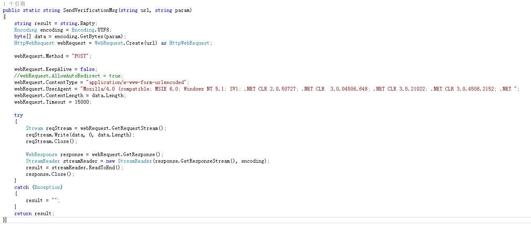The height and width of the screenshot is (225, 531).
Task: Click the 'byte[] data = encoding.GetBytes(param);' line
Action: (x=70, y=36)
